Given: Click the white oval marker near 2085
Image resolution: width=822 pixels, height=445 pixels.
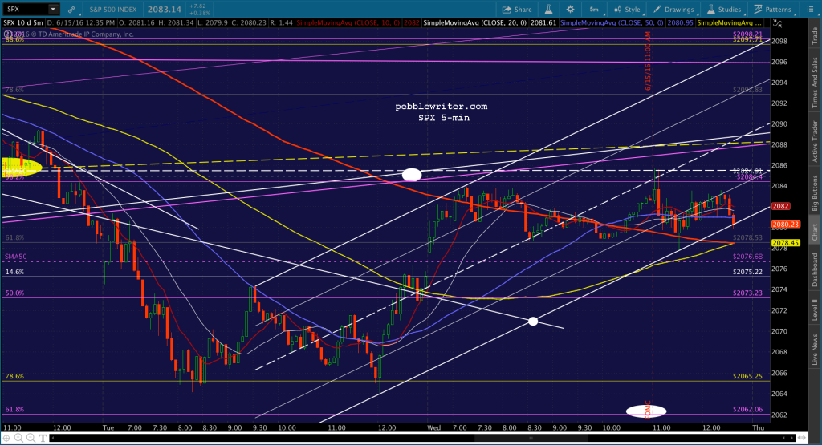Looking at the screenshot, I should coord(412,175).
